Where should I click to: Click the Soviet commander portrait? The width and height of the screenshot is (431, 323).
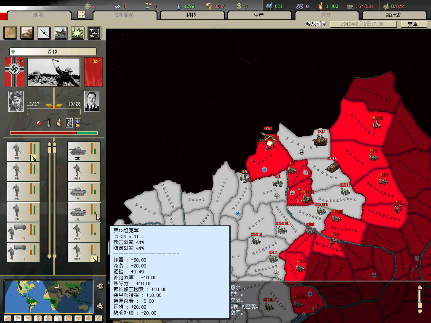(x=92, y=101)
